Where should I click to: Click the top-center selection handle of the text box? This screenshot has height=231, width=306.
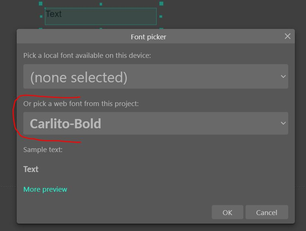tap(101, 4)
